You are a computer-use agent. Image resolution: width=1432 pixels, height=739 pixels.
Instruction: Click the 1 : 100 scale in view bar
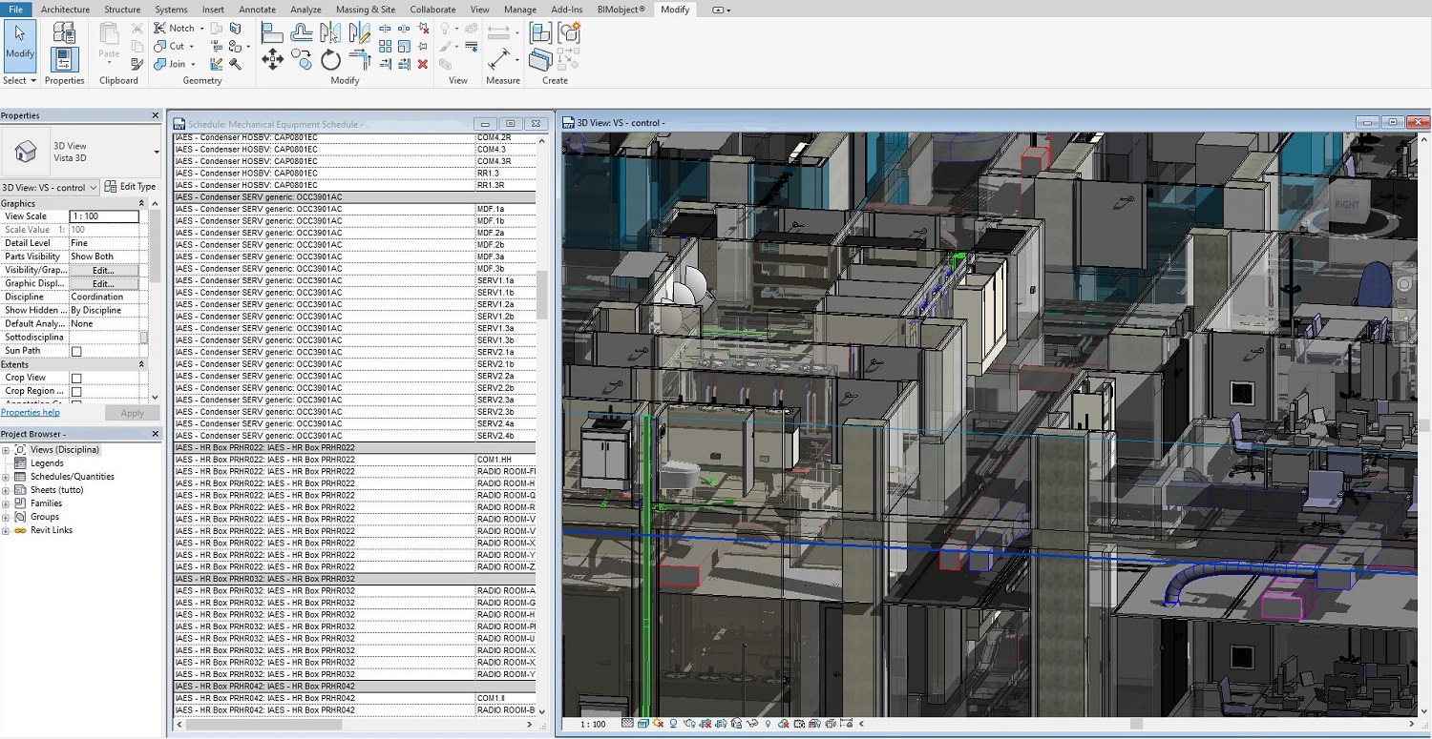(x=593, y=724)
